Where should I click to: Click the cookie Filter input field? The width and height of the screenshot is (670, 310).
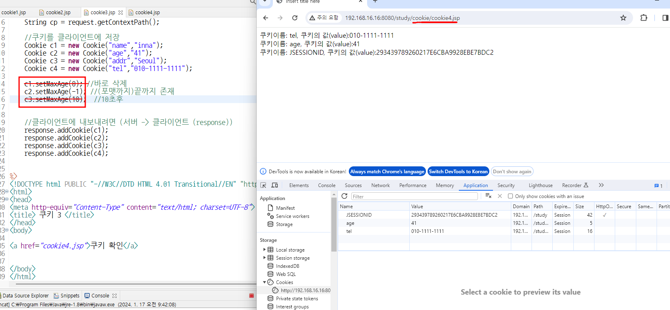coord(414,196)
